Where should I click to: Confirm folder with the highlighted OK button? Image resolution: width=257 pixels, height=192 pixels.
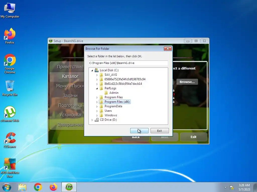tap(139, 130)
